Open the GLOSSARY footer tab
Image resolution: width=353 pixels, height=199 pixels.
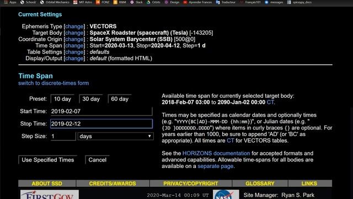260,184
